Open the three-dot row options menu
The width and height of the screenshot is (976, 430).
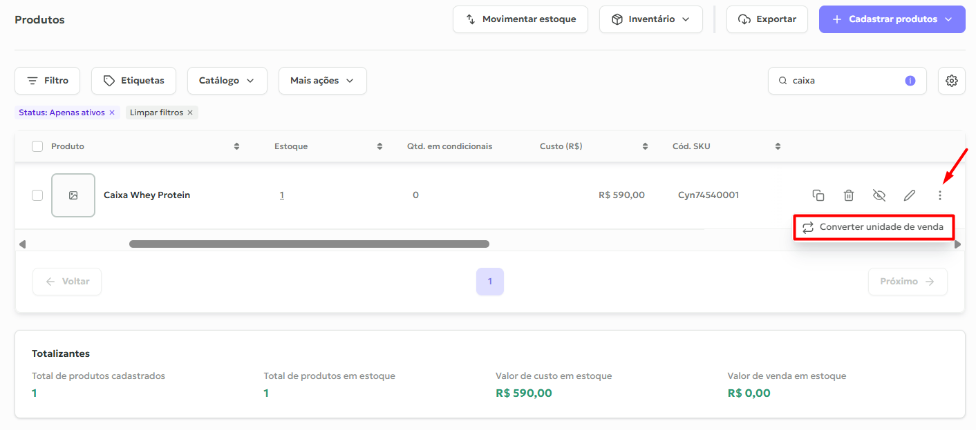click(x=940, y=195)
